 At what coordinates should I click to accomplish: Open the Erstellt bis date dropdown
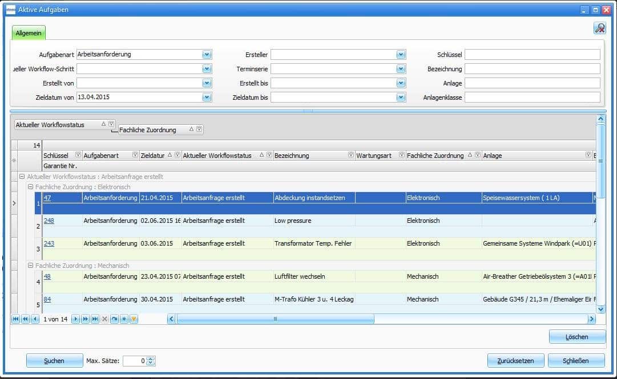(x=401, y=83)
